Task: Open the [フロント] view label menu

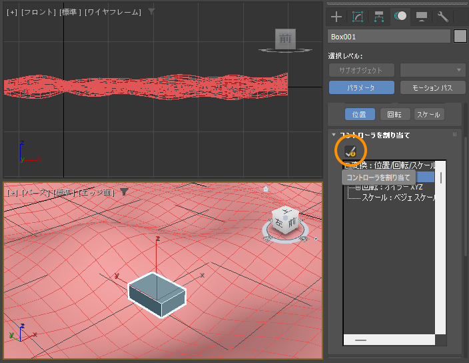Action: (x=39, y=12)
